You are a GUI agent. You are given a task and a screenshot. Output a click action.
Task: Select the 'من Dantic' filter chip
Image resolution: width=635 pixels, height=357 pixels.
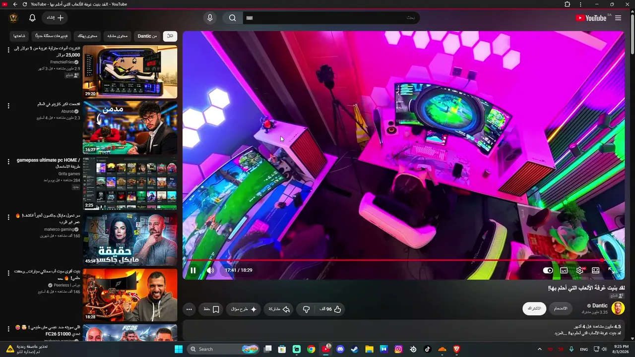[x=147, y=36]
